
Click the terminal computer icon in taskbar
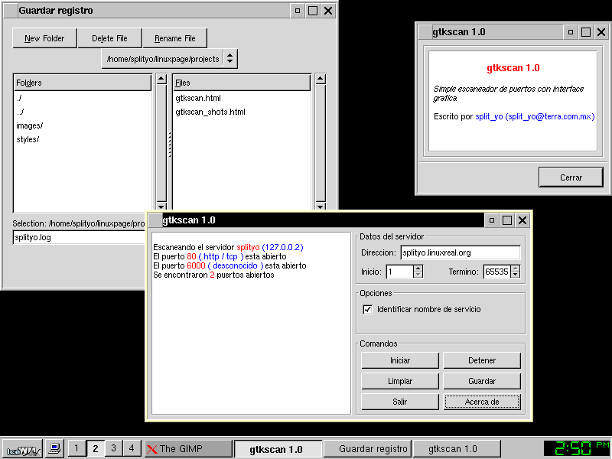pos(54,449)
